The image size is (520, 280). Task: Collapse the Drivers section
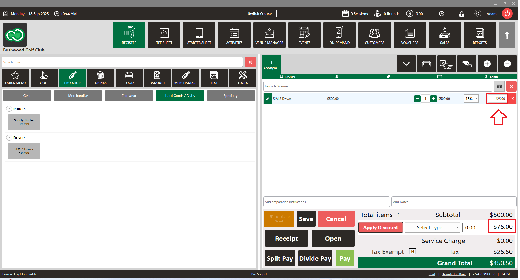[x=9, y=138]
